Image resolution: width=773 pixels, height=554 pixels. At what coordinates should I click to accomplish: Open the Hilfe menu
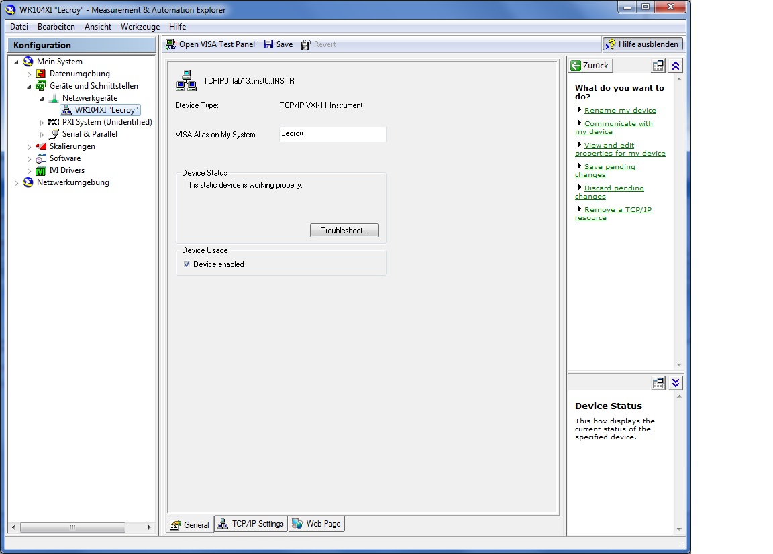pyautogui.click(x=177, y=27)
